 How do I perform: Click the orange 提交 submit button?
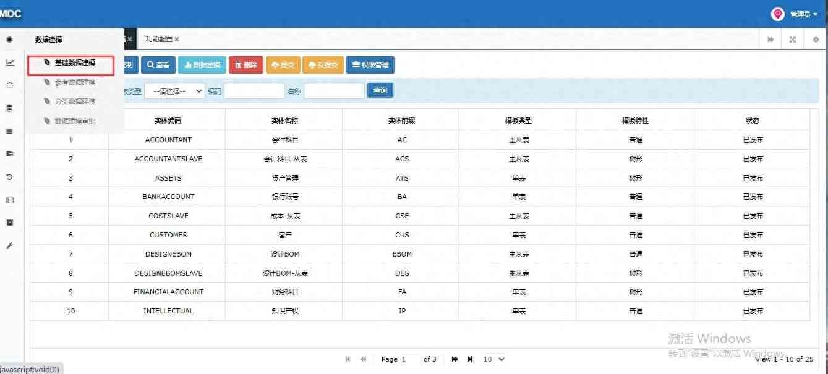pyautogui.click(x=283, y=65)
